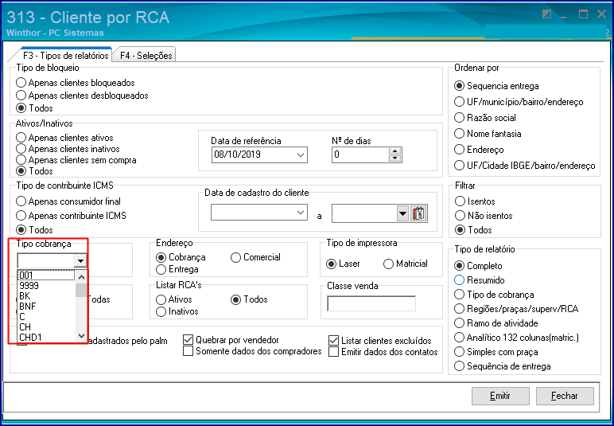The image size is (614, 426).
Task: Select Apenas contribuinte ICMS
Action: click(x=72, y=216)
